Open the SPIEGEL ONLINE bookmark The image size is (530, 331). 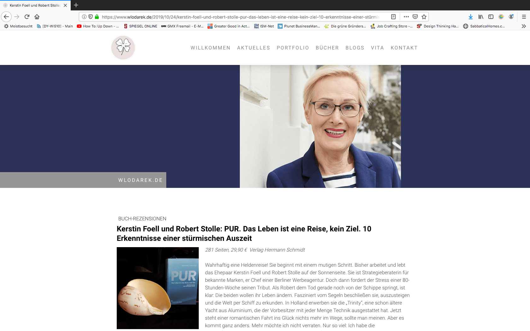[x=140, y=26]
